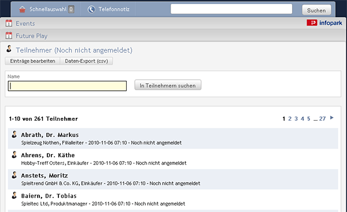Open participant Anstets, Moritz
The width and height of the screenshot is (347, 212).
pos(45,176)
